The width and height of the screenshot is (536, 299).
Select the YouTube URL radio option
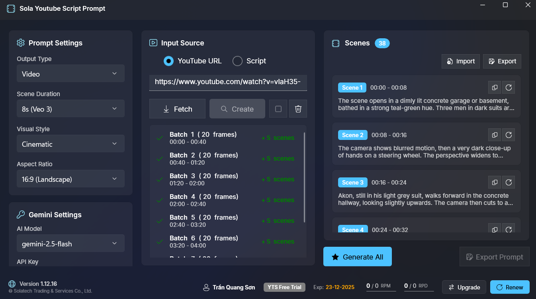[x=169, y=61]
